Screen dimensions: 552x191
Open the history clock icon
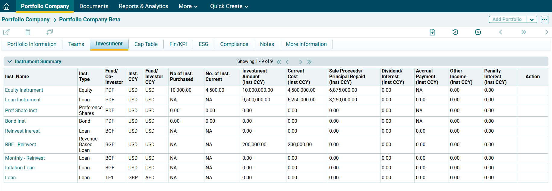(455, 32)
